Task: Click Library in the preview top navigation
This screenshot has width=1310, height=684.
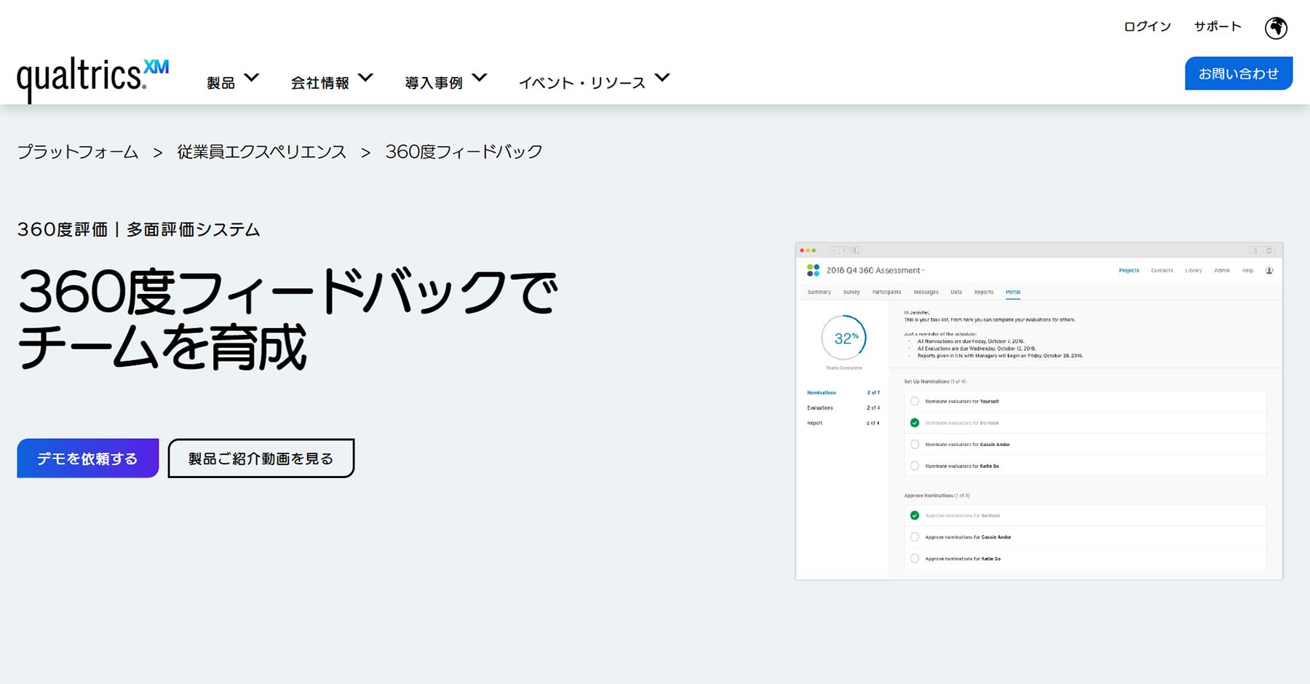Action: click(1194, 271)
